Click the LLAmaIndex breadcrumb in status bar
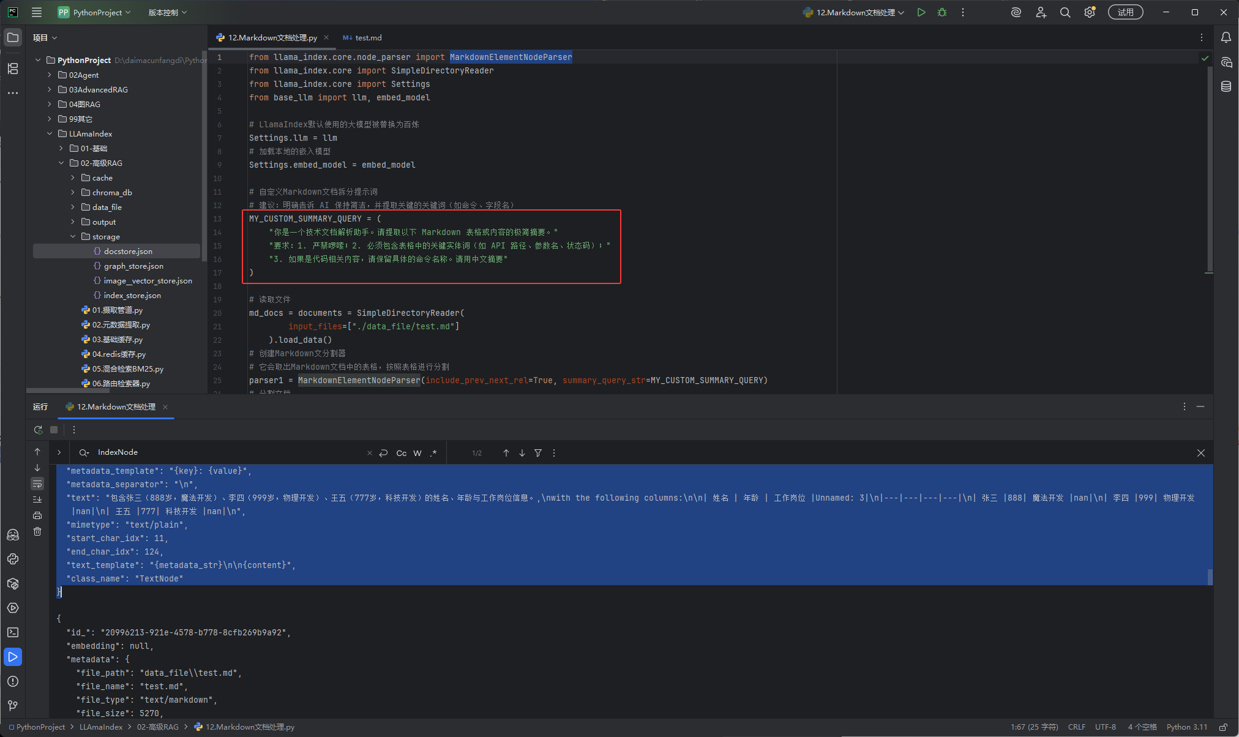Screen dimensions: 1239x737 point(101,727)
